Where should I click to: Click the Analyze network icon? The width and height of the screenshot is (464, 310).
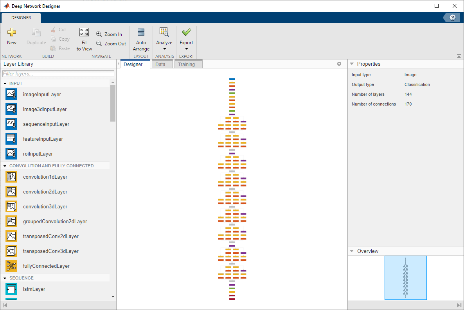(164, 32)
